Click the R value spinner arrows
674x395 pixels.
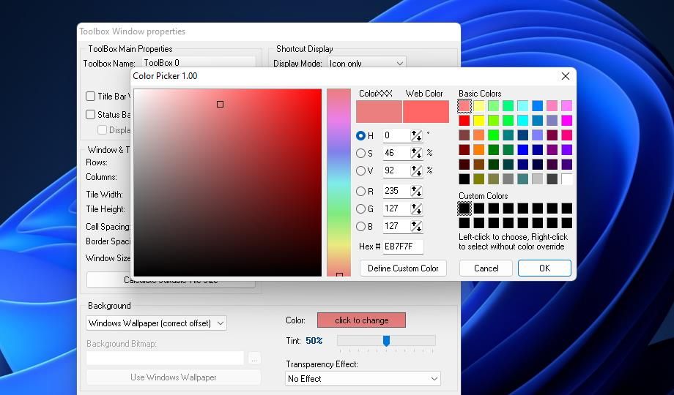[416, 192]
